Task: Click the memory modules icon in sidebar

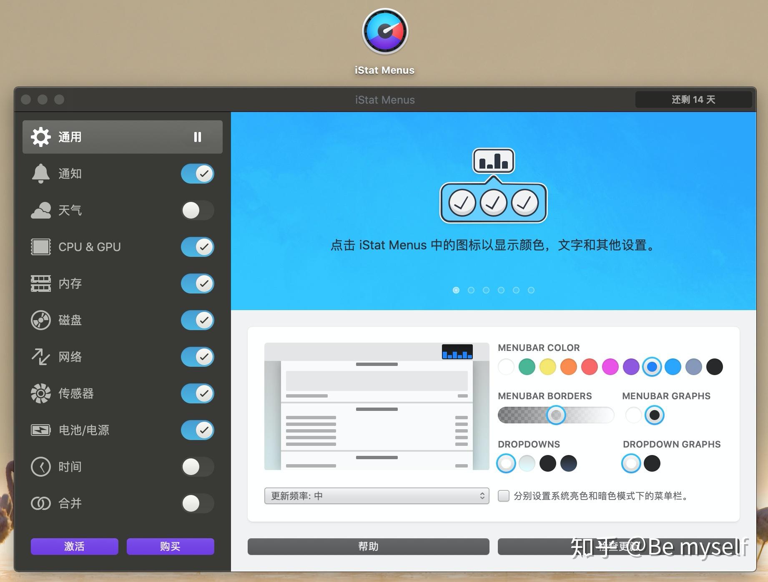Action: tap(41, 284)
